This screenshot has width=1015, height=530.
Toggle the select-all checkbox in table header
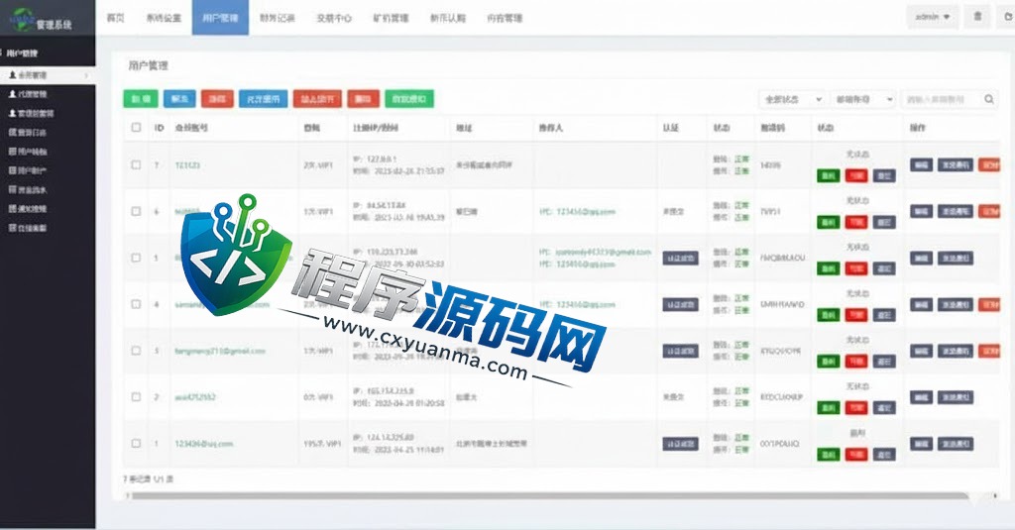136,128
